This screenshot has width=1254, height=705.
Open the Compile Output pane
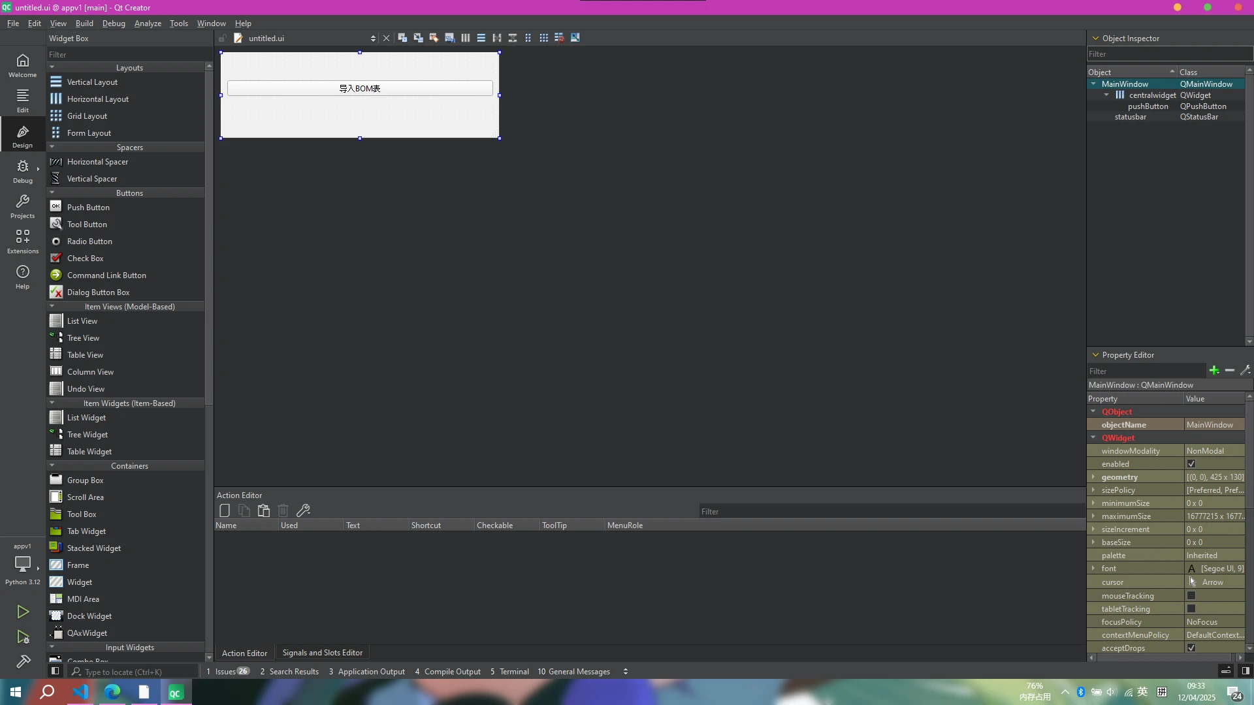[447, 672]
